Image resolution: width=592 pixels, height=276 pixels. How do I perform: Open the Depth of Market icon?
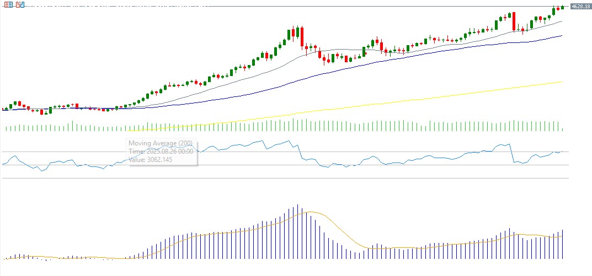pyautogui.click(x=20, y=5)
